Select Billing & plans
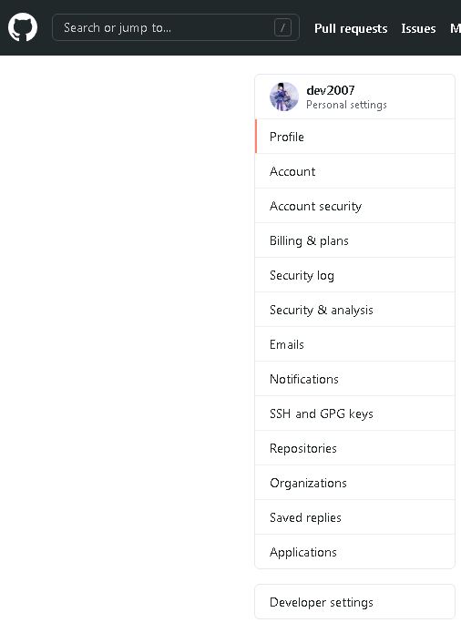The image size is (461, 633). 354,240
